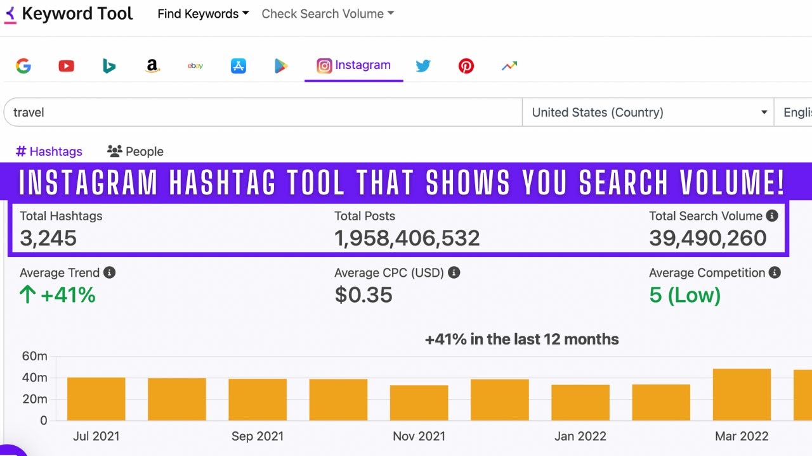Click the Sep 2021 chart bar
This screenshot has height=456, width=812.
click(x=258, y=400)
